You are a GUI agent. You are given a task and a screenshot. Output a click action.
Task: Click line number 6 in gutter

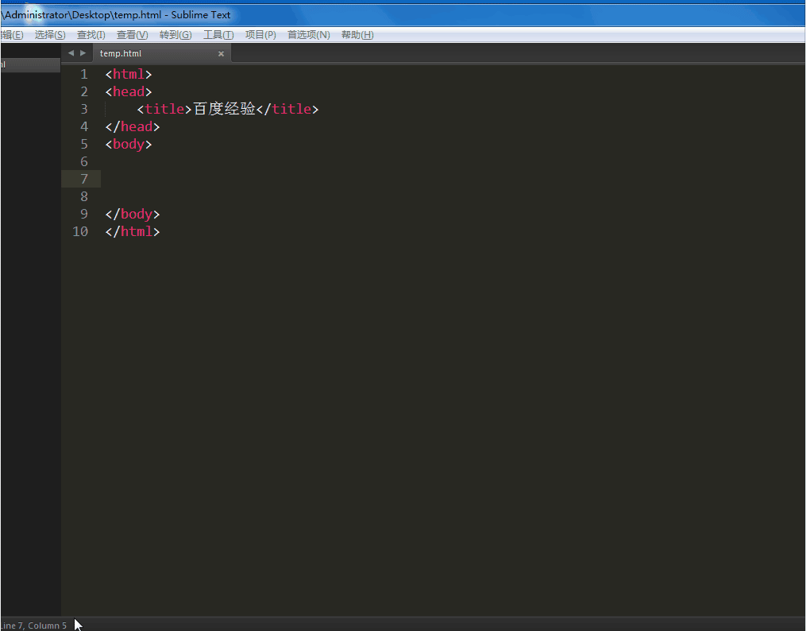pyautogui.click(x=84, y=161)
